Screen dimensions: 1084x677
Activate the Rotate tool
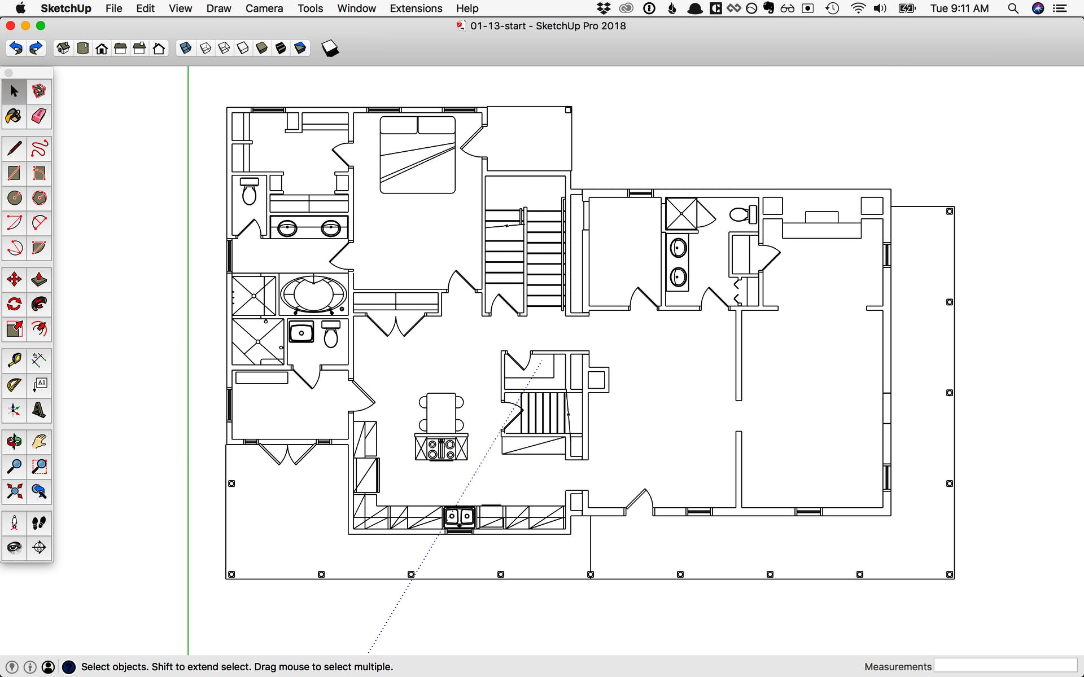click(x=14, y=305)
